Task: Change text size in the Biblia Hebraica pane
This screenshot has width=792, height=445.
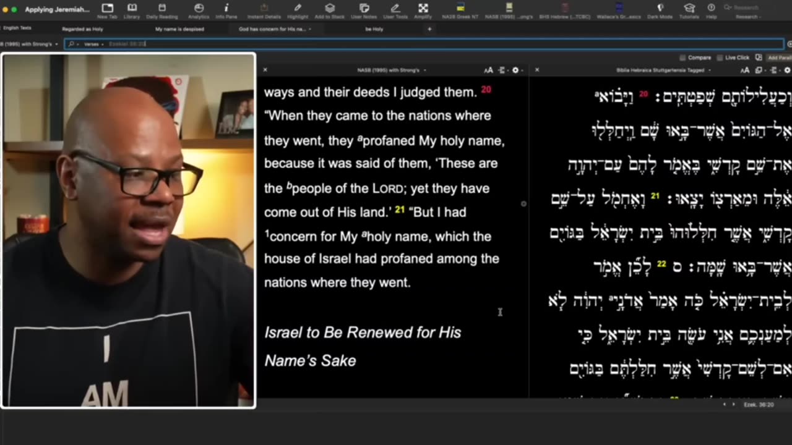Action: click(x=744, y=70)
